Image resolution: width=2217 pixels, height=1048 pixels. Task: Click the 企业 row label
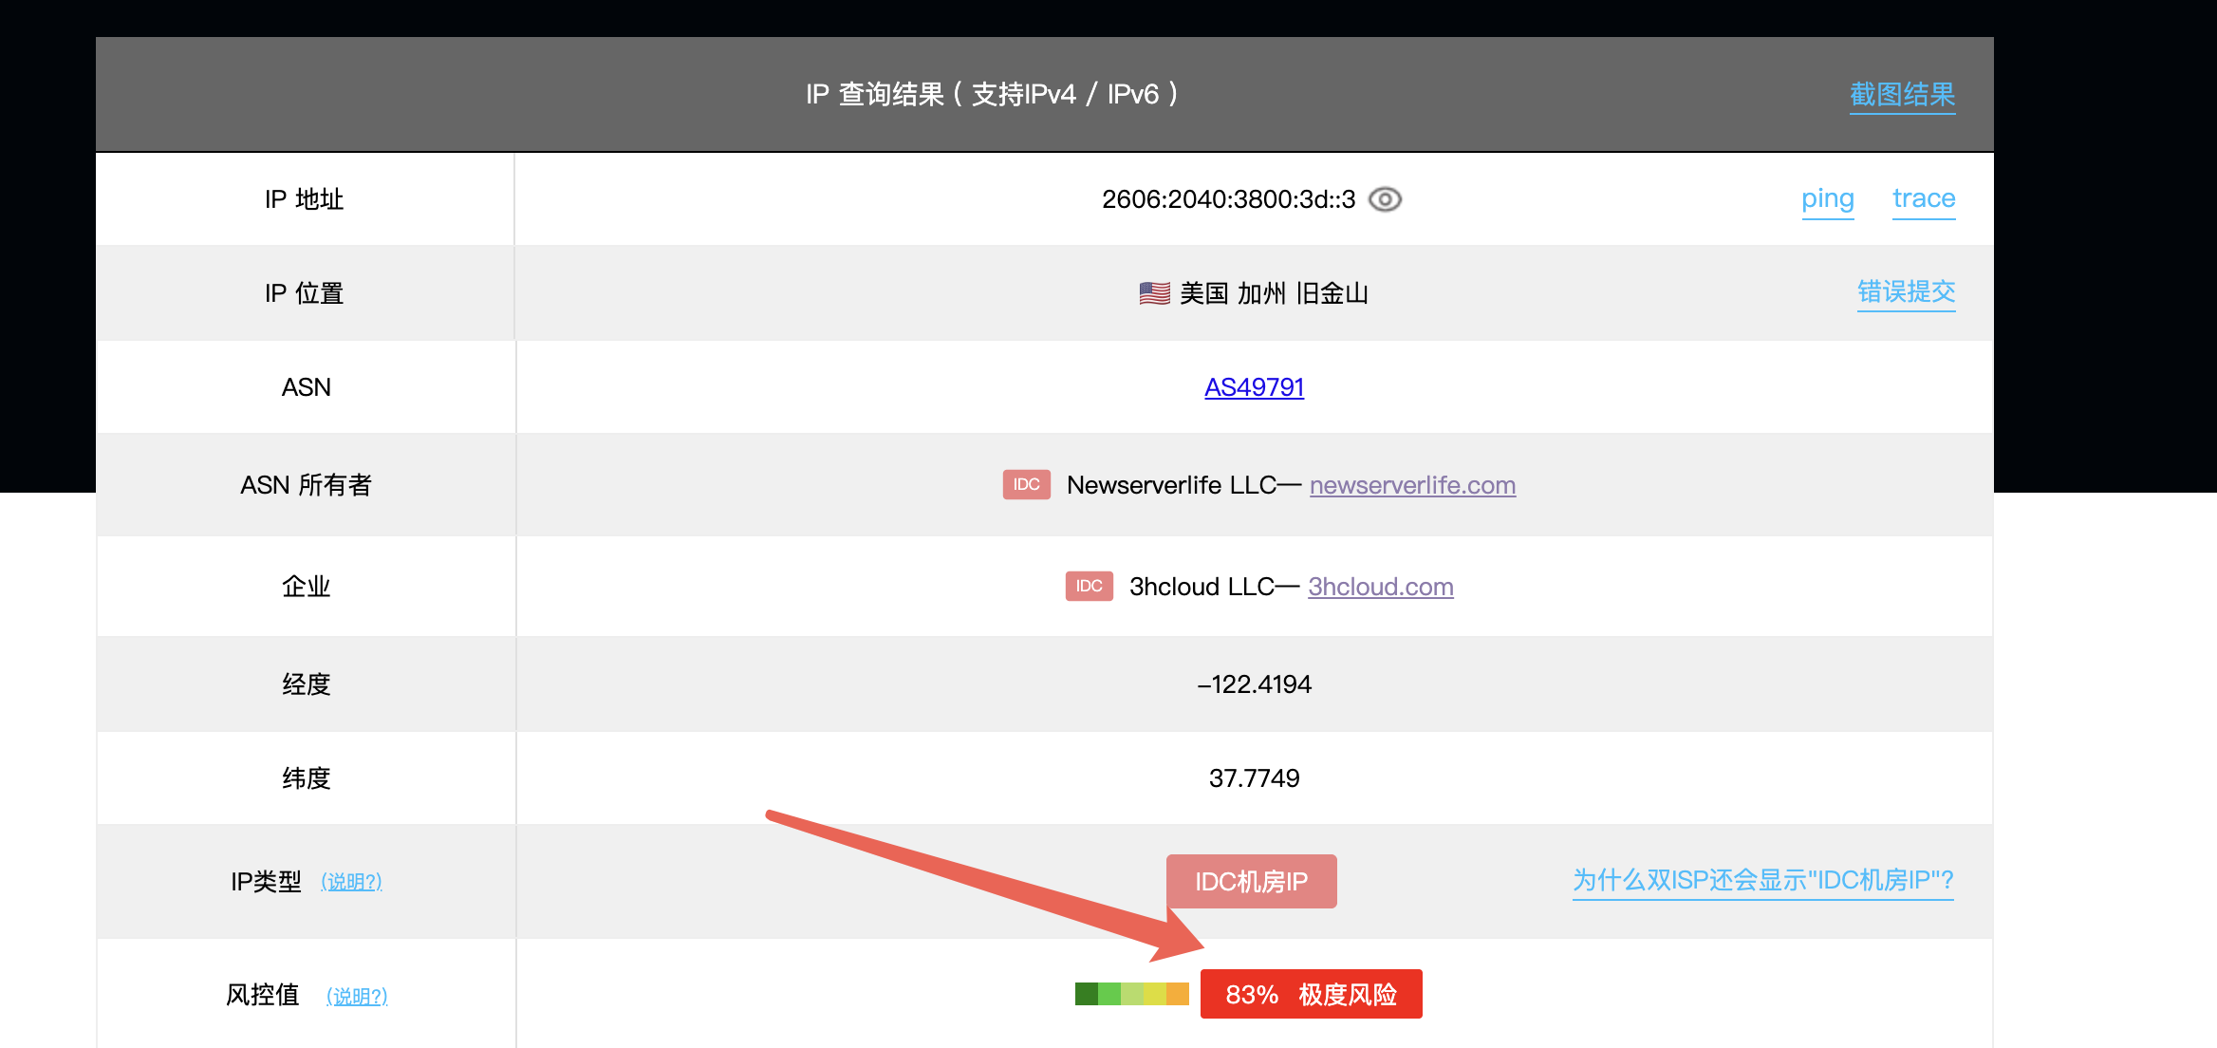(x=306, y=587)
